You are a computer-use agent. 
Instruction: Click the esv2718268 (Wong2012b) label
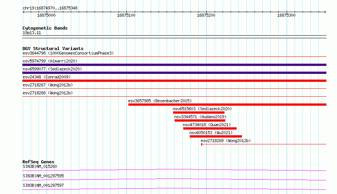[48, 93]
